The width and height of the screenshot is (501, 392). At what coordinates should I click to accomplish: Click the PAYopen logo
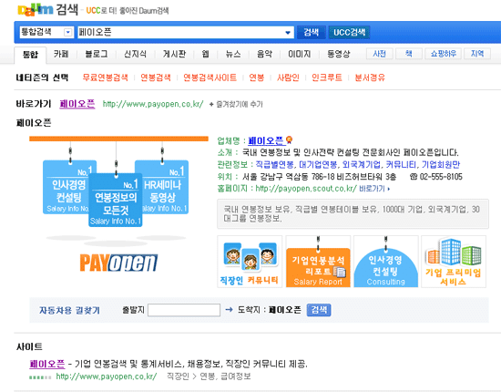118,263
